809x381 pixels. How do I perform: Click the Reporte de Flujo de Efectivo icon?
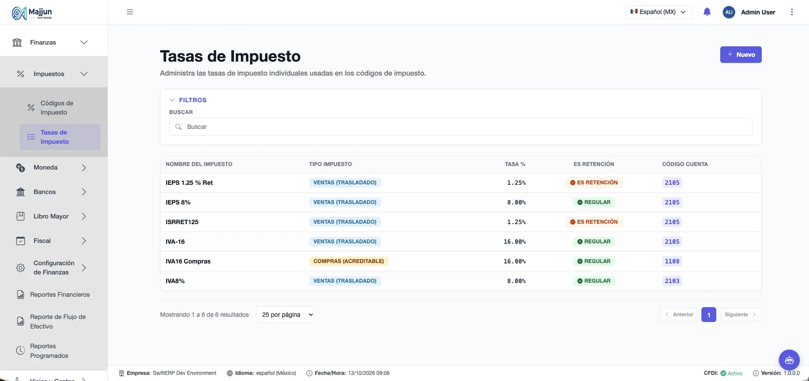click(x=21, y=322)
